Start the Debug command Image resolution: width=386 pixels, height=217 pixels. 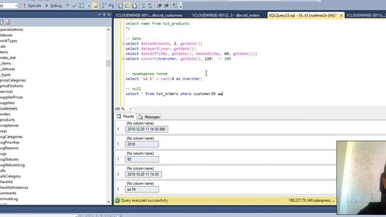(x=53, y=5)
